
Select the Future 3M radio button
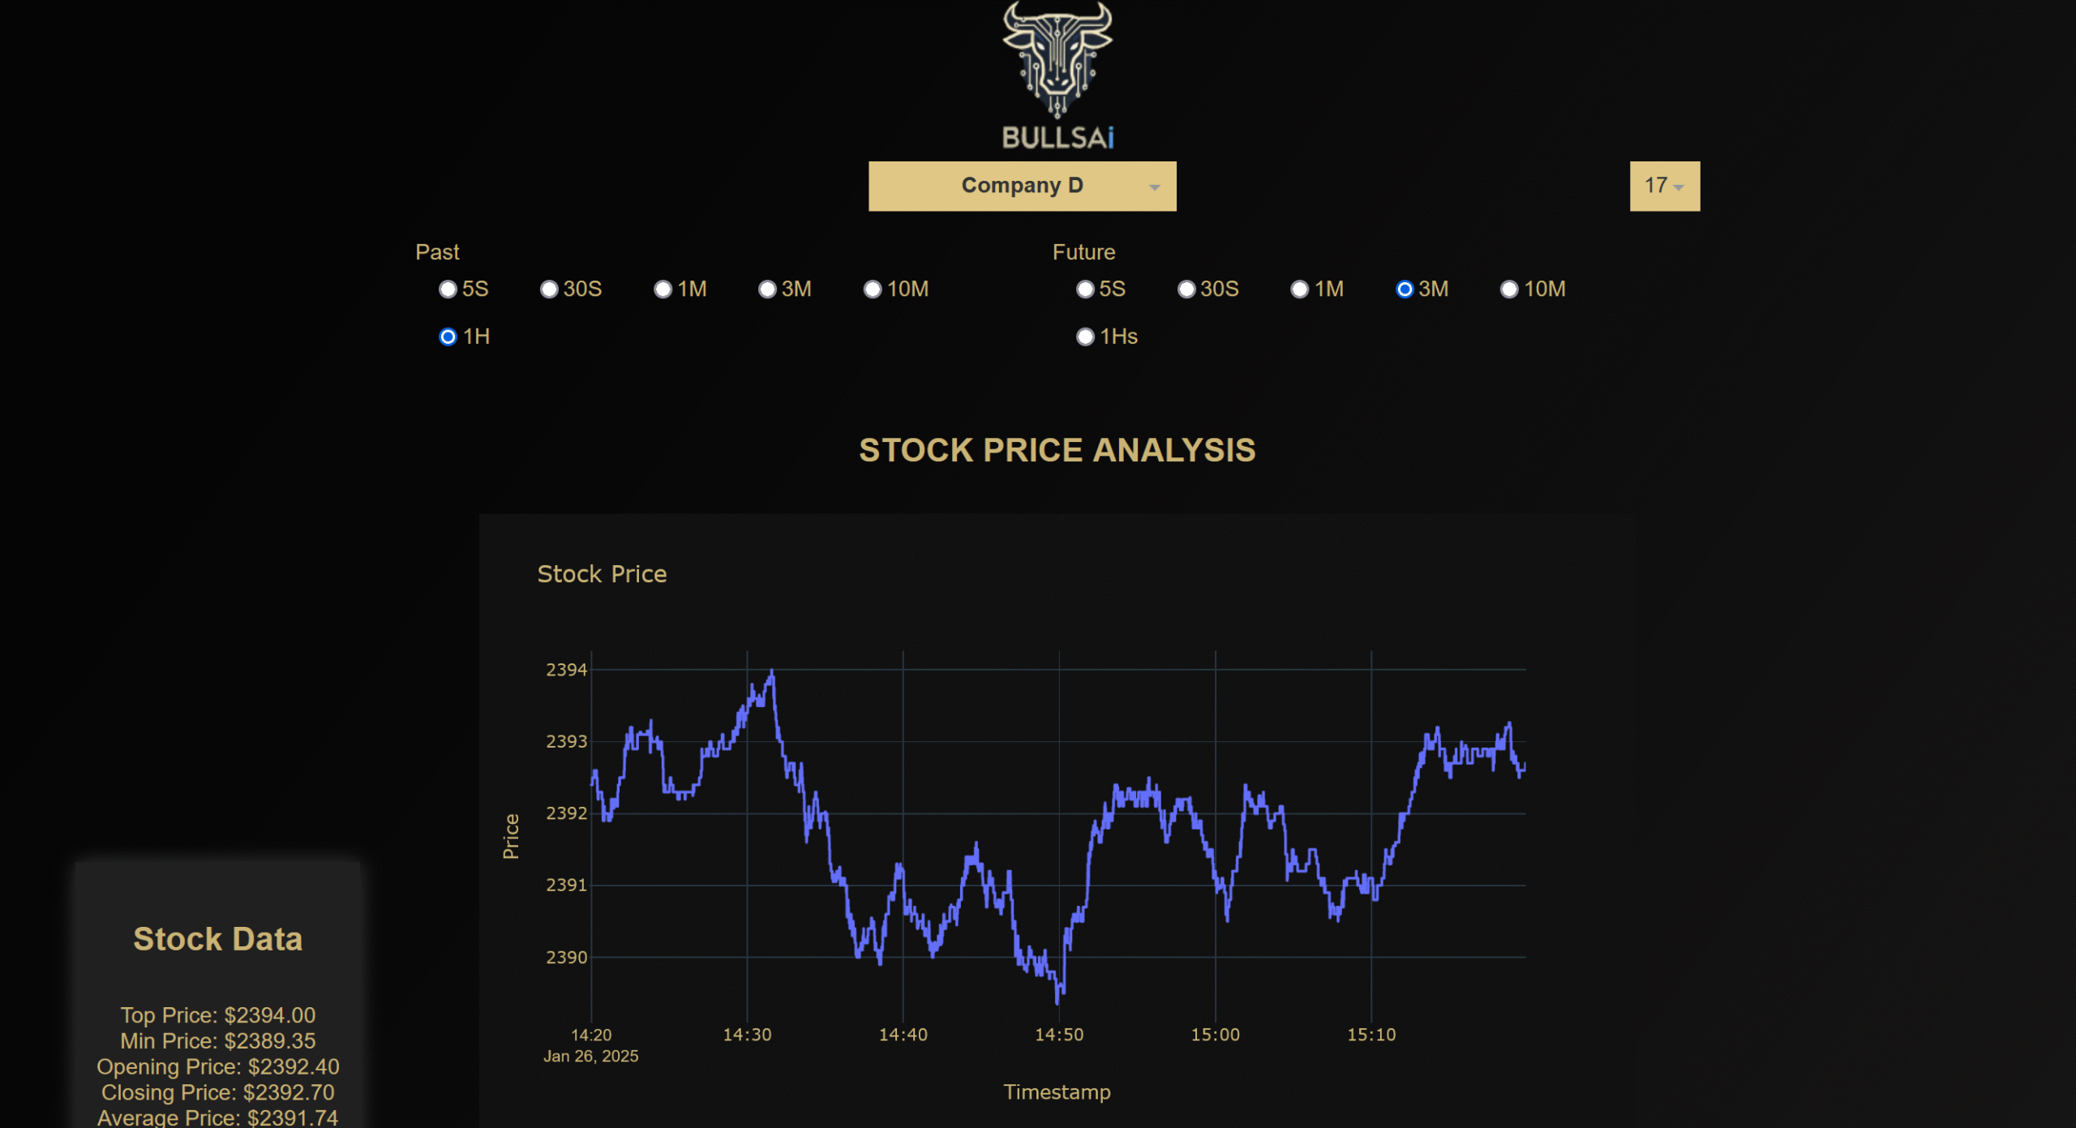(1405, 290)
